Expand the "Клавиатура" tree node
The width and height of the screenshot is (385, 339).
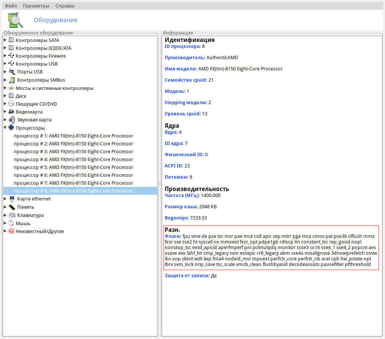5,215
